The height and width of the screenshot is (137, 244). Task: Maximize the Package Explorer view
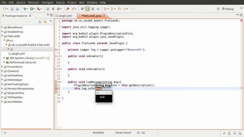click(x=51, y=15)
